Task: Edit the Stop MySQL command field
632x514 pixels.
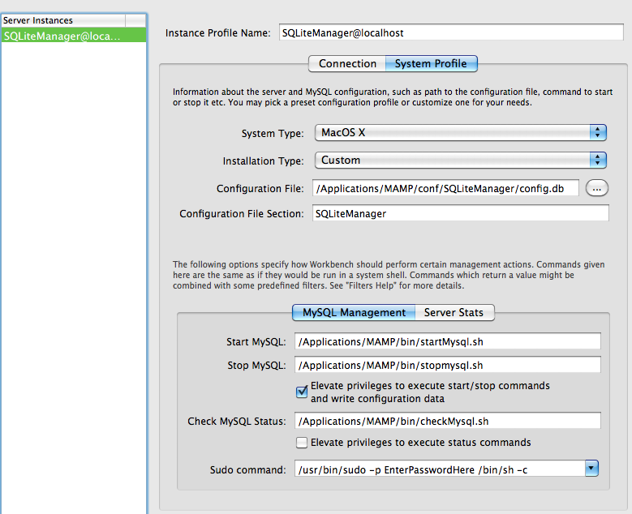Action: pos(447,365)
